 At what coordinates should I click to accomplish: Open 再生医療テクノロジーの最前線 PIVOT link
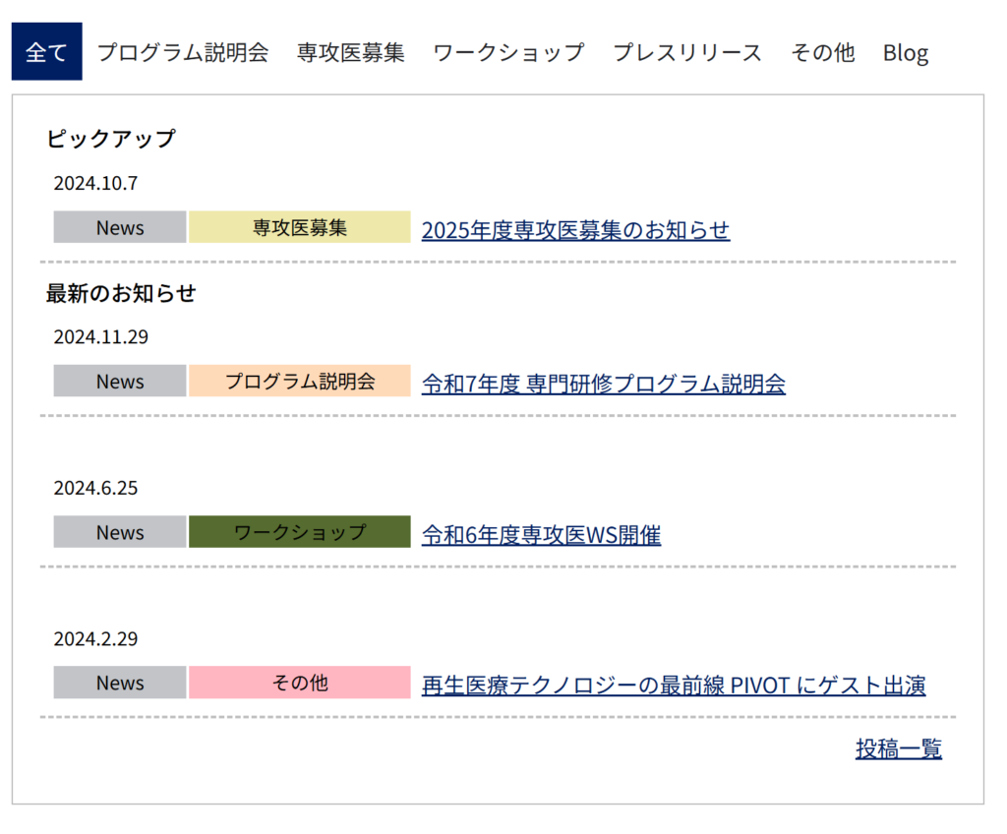pos(673,685)
